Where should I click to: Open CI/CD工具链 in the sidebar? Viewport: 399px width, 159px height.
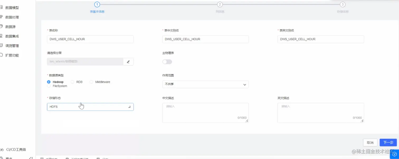16,150
